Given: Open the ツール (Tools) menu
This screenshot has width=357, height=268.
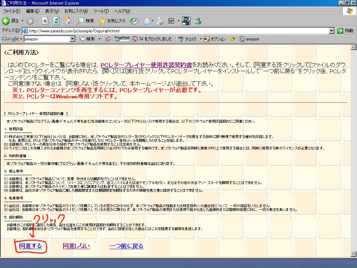Looking at the screenshot, I should pyautogui.click(x=101, y=11).
